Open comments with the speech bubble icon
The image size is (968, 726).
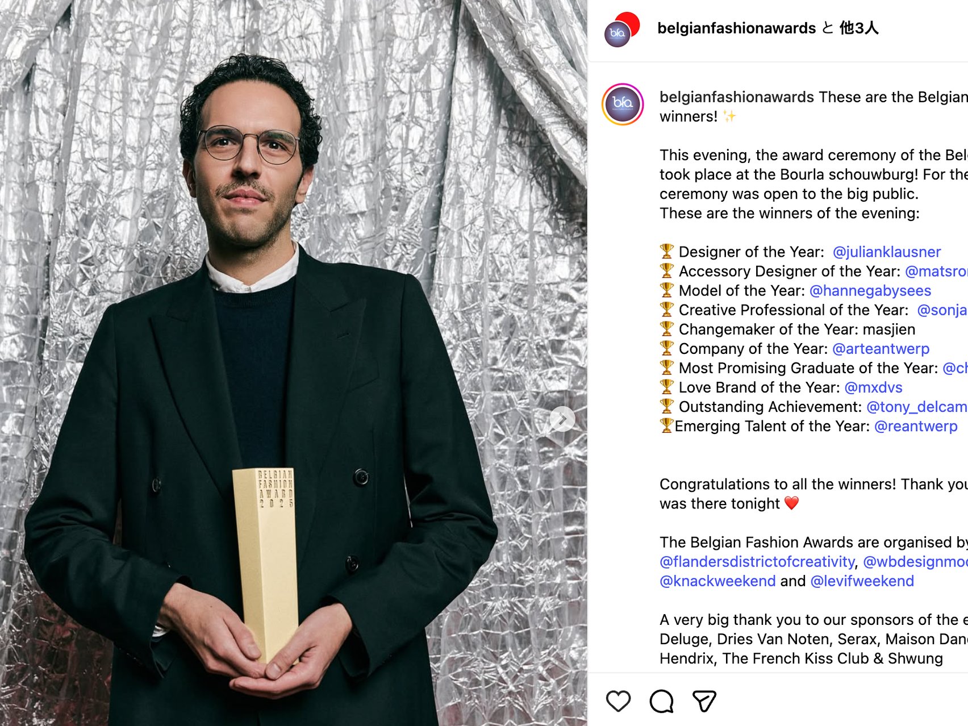pyautogui.click(x=662, y=701)
